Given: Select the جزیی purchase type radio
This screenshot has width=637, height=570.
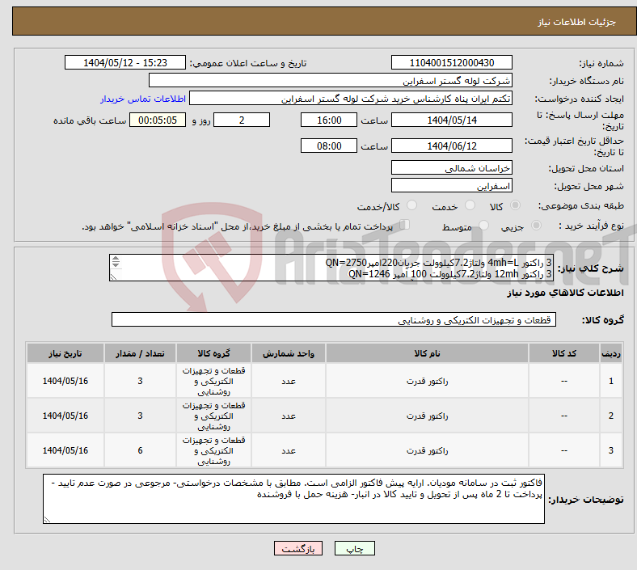Looking at the screenshot, I should [x=536, y=226].
